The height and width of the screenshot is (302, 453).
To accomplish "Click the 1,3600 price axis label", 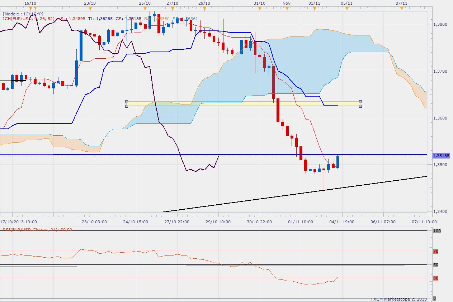I will 441,118.
